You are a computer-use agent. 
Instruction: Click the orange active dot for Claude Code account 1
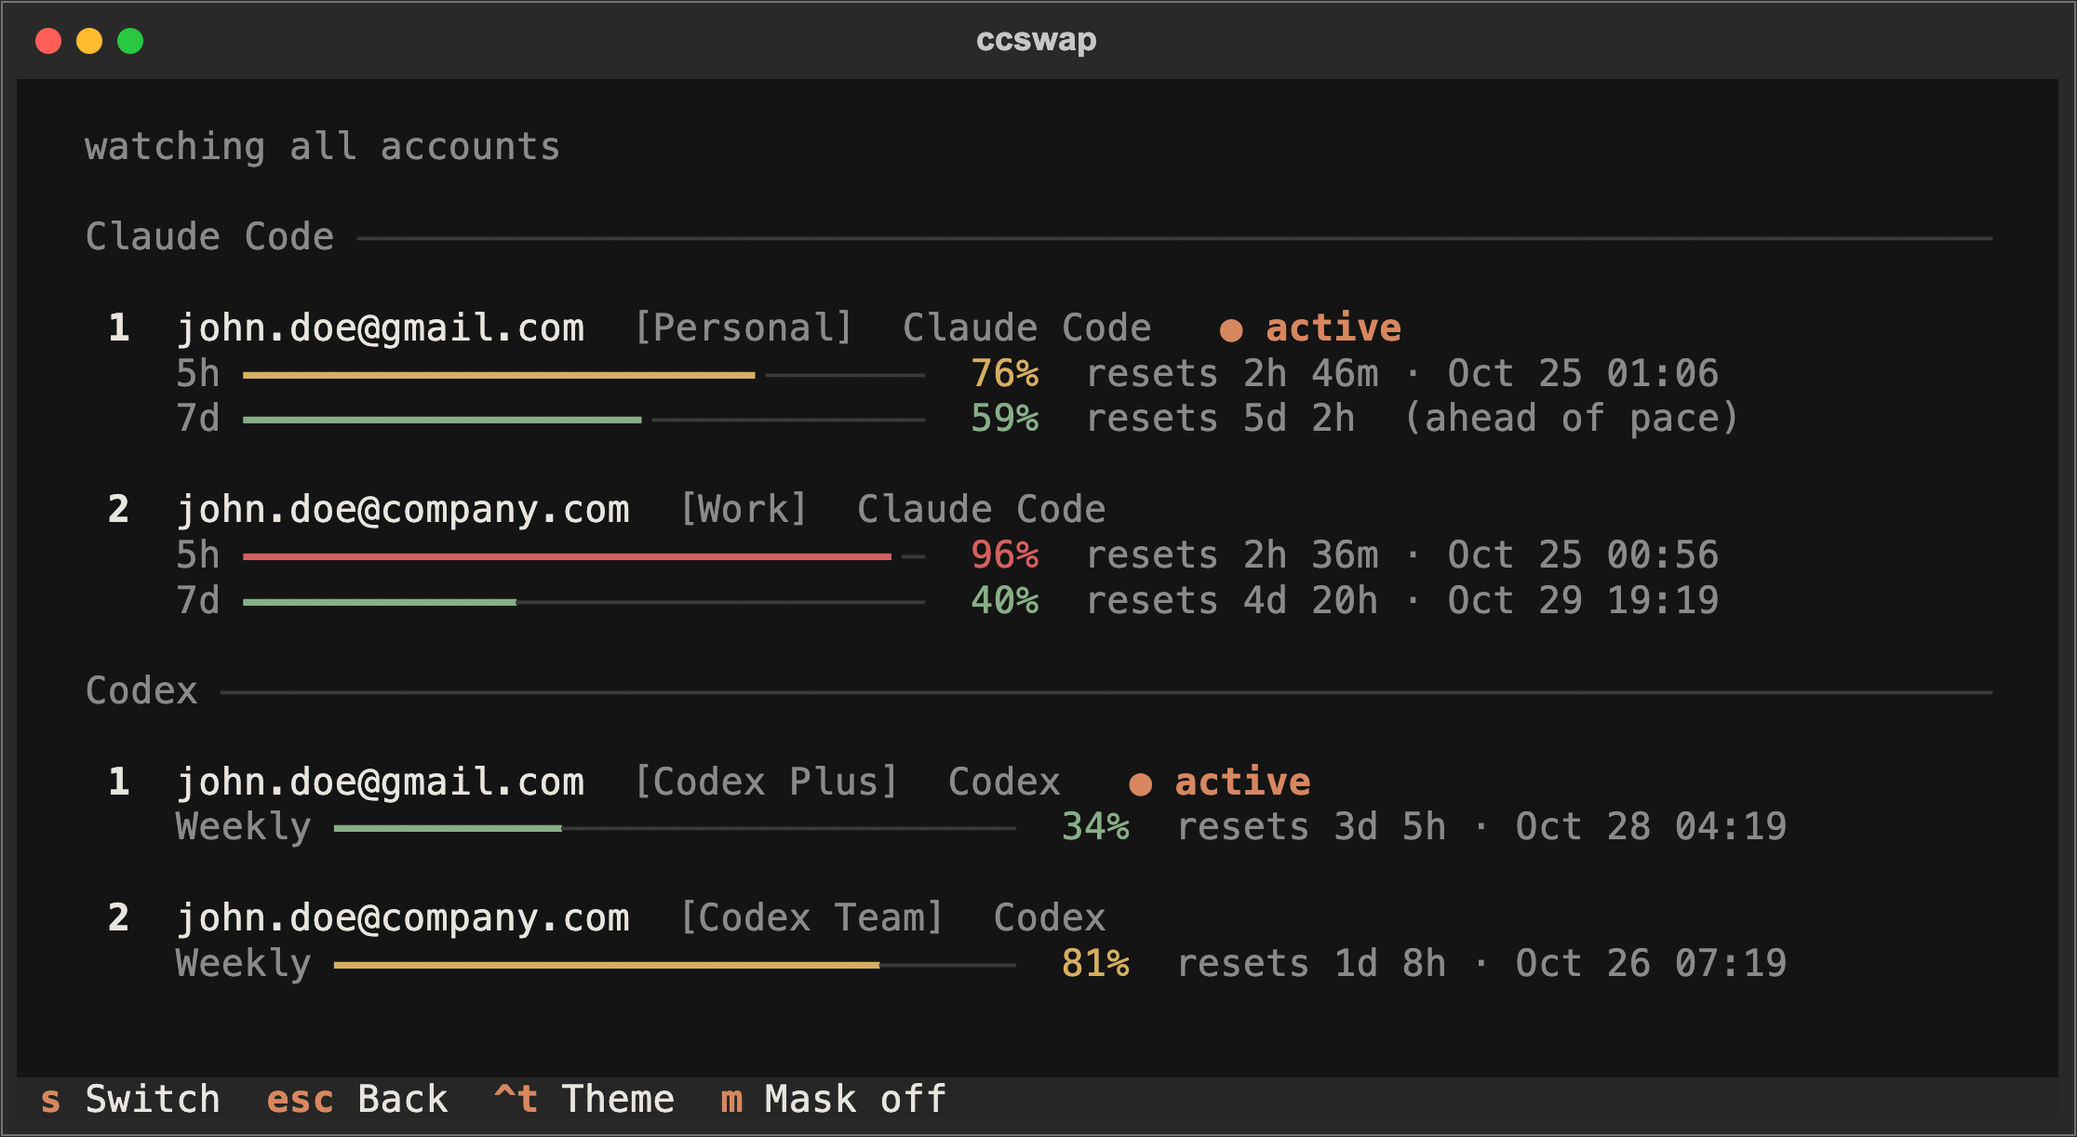(1231, 330)
